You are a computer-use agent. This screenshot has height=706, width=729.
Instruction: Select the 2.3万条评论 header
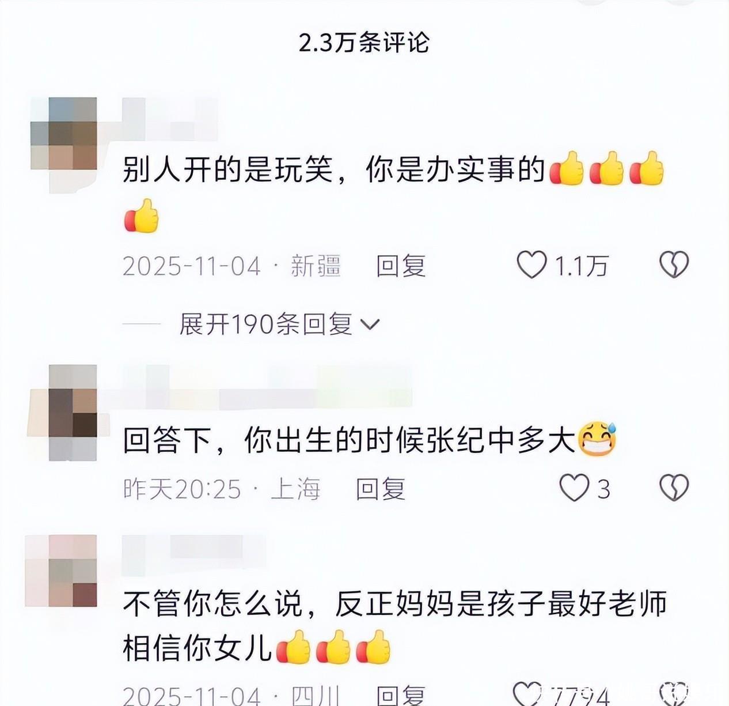[364, 43]
